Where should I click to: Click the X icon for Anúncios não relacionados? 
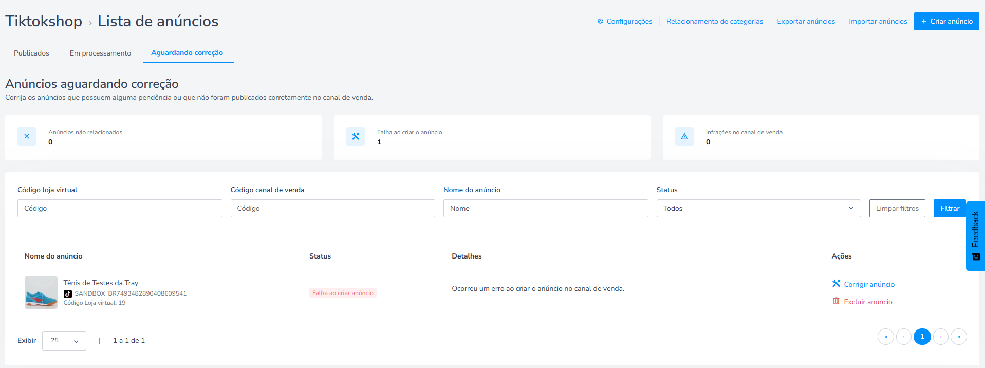coord(27,137)
